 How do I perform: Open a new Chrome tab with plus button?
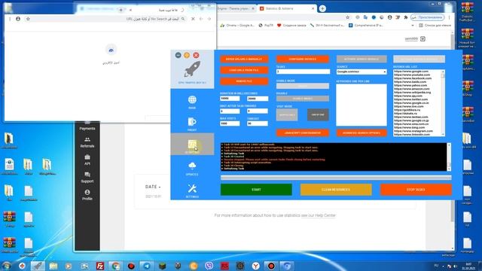pyautogui.click(x=322, y=8)
